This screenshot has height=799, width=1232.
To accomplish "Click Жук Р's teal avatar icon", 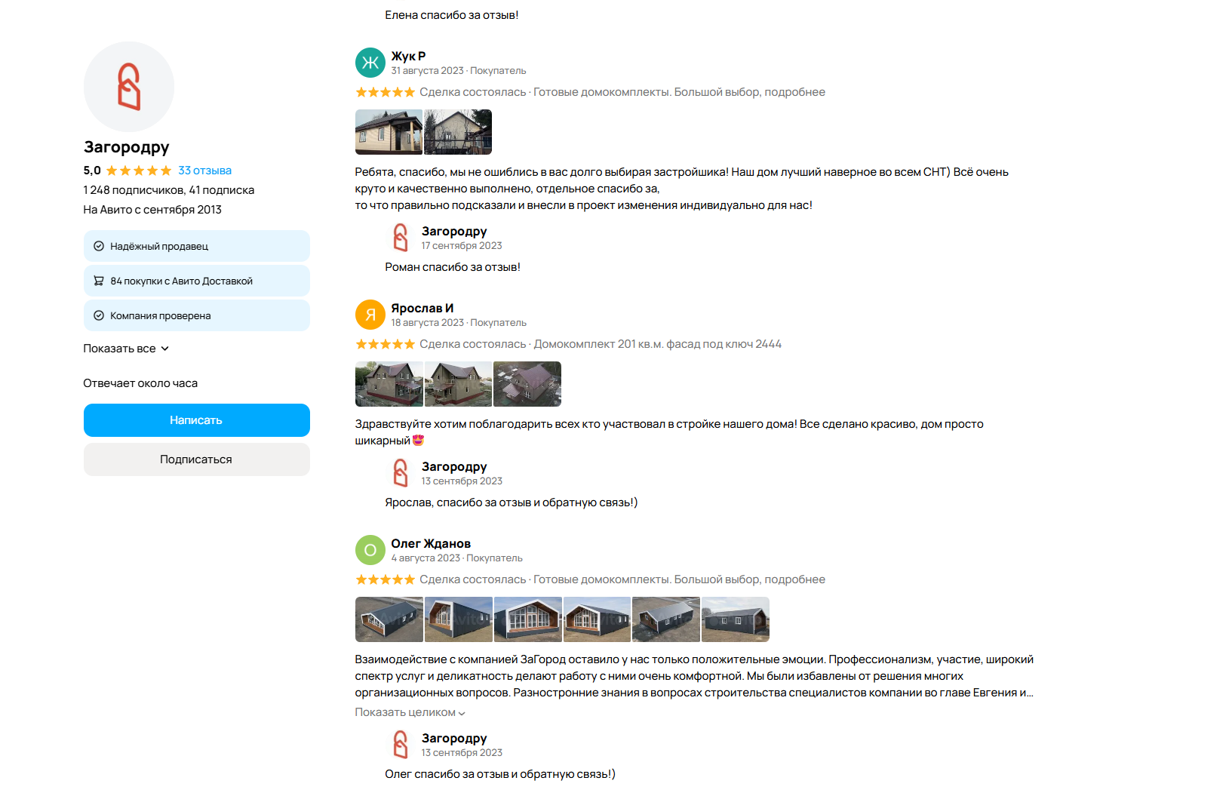I will 370,63.
